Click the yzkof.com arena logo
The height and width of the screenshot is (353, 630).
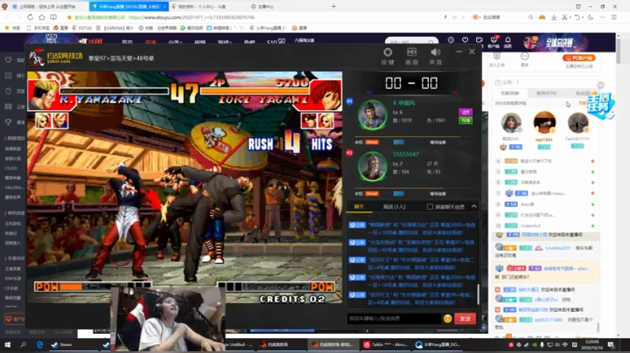click(x=56, y=58)
